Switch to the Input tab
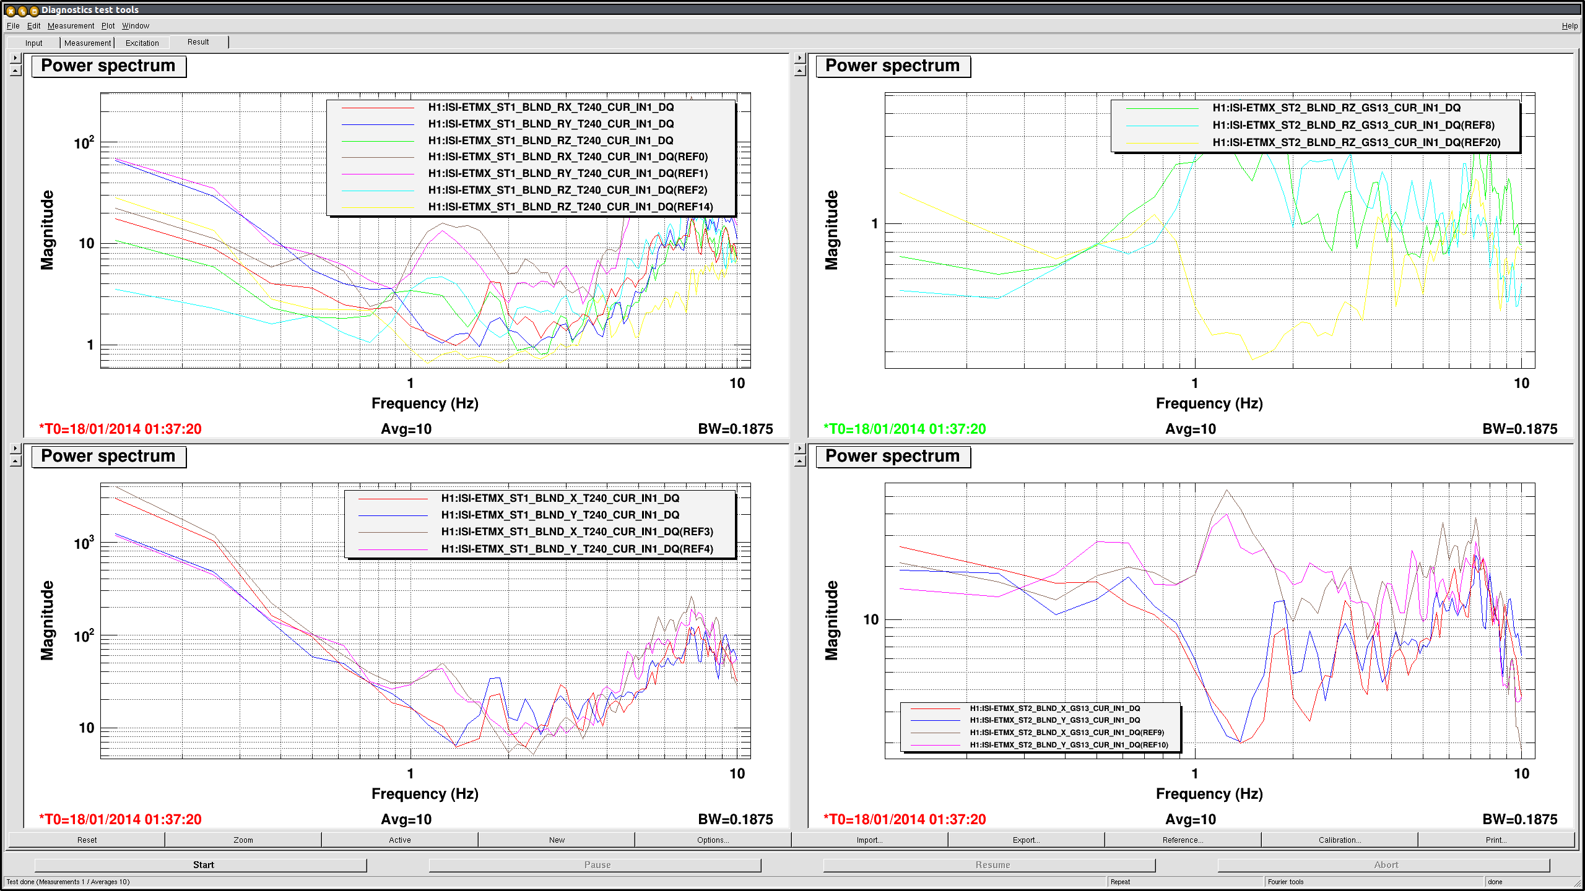Viewport: 1585px width, 891px height. [33, 43]
